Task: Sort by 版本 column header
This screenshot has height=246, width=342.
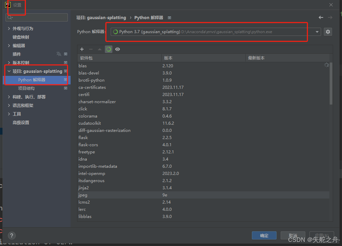Action: click(204, 58)
